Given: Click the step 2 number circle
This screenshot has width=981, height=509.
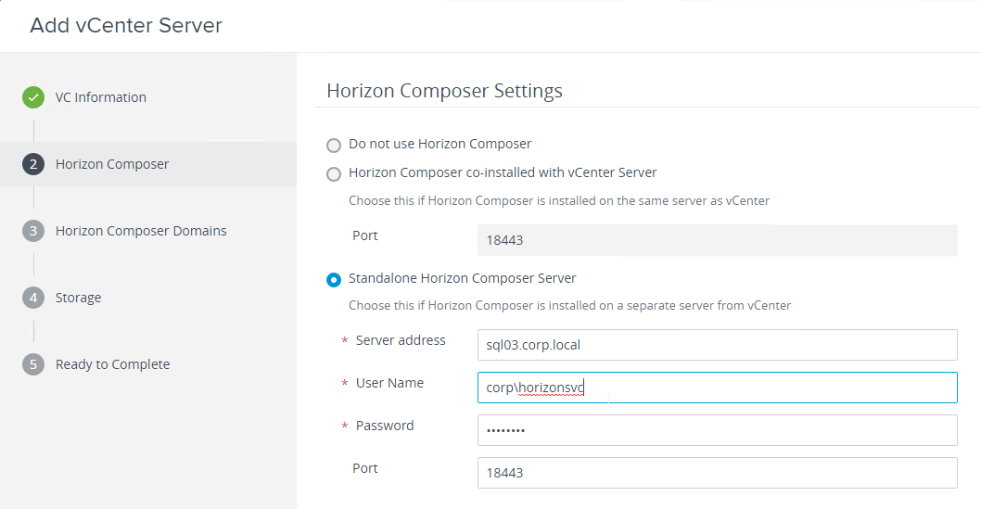Looking at the screenshot, I should [33, 164].
